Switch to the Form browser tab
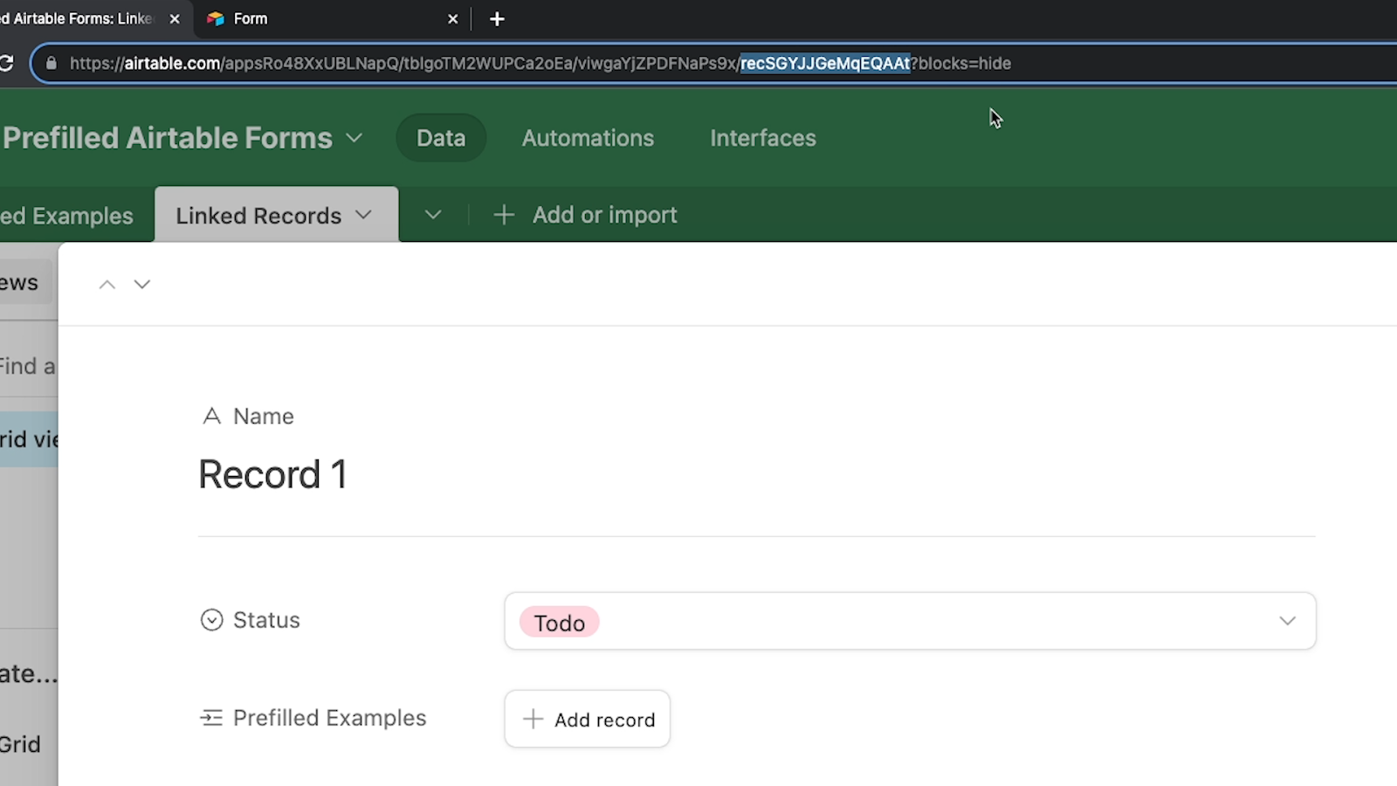 (332, 18)
